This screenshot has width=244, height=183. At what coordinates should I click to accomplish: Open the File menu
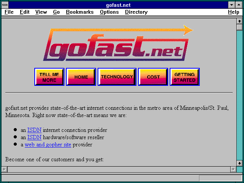(9, 12)
